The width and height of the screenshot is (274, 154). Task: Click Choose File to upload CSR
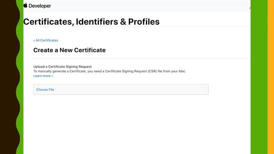click(x=45, y=89)
